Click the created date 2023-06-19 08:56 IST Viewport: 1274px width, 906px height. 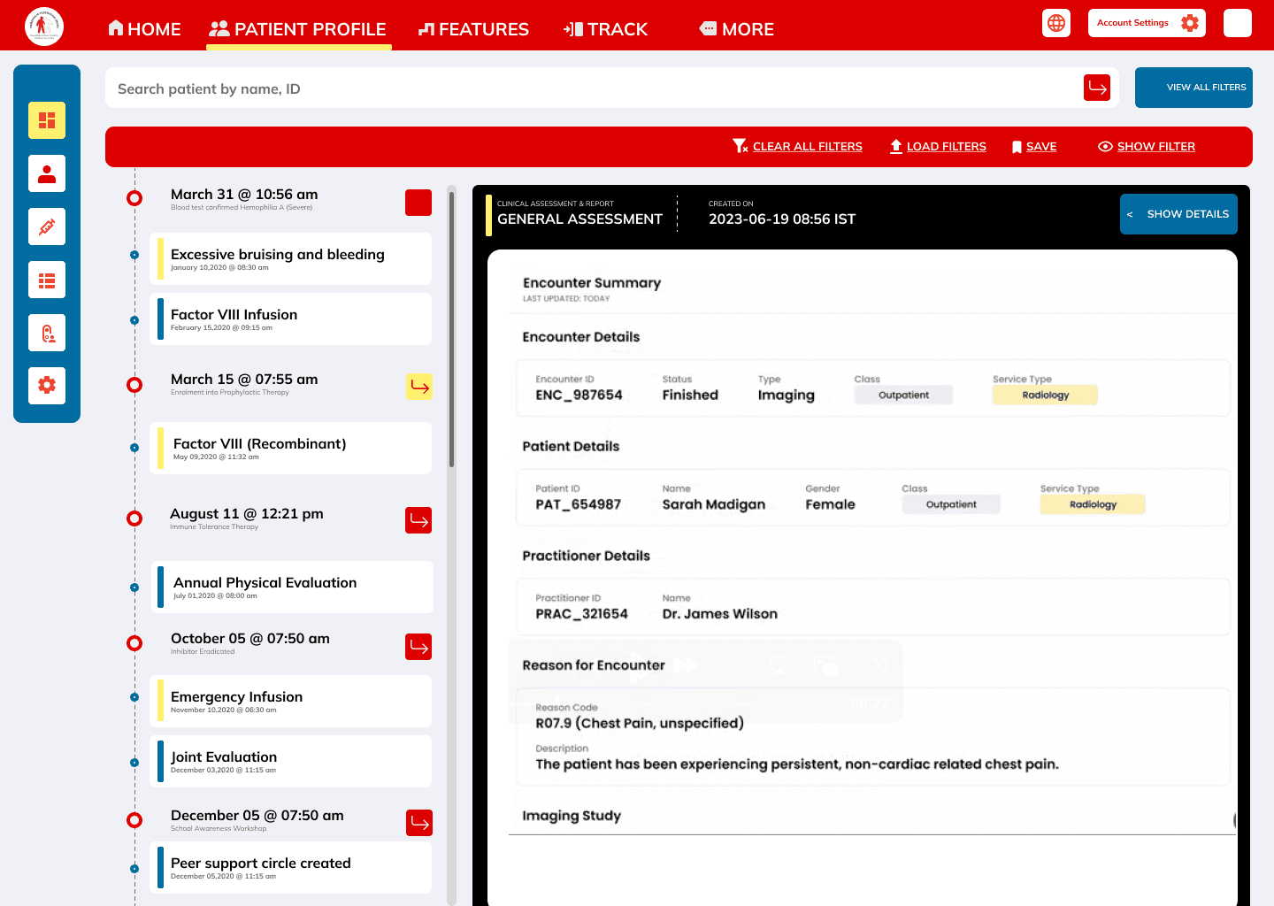(781, 219)
